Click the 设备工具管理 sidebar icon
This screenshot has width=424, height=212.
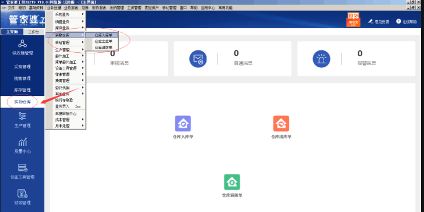coord(22,168)
